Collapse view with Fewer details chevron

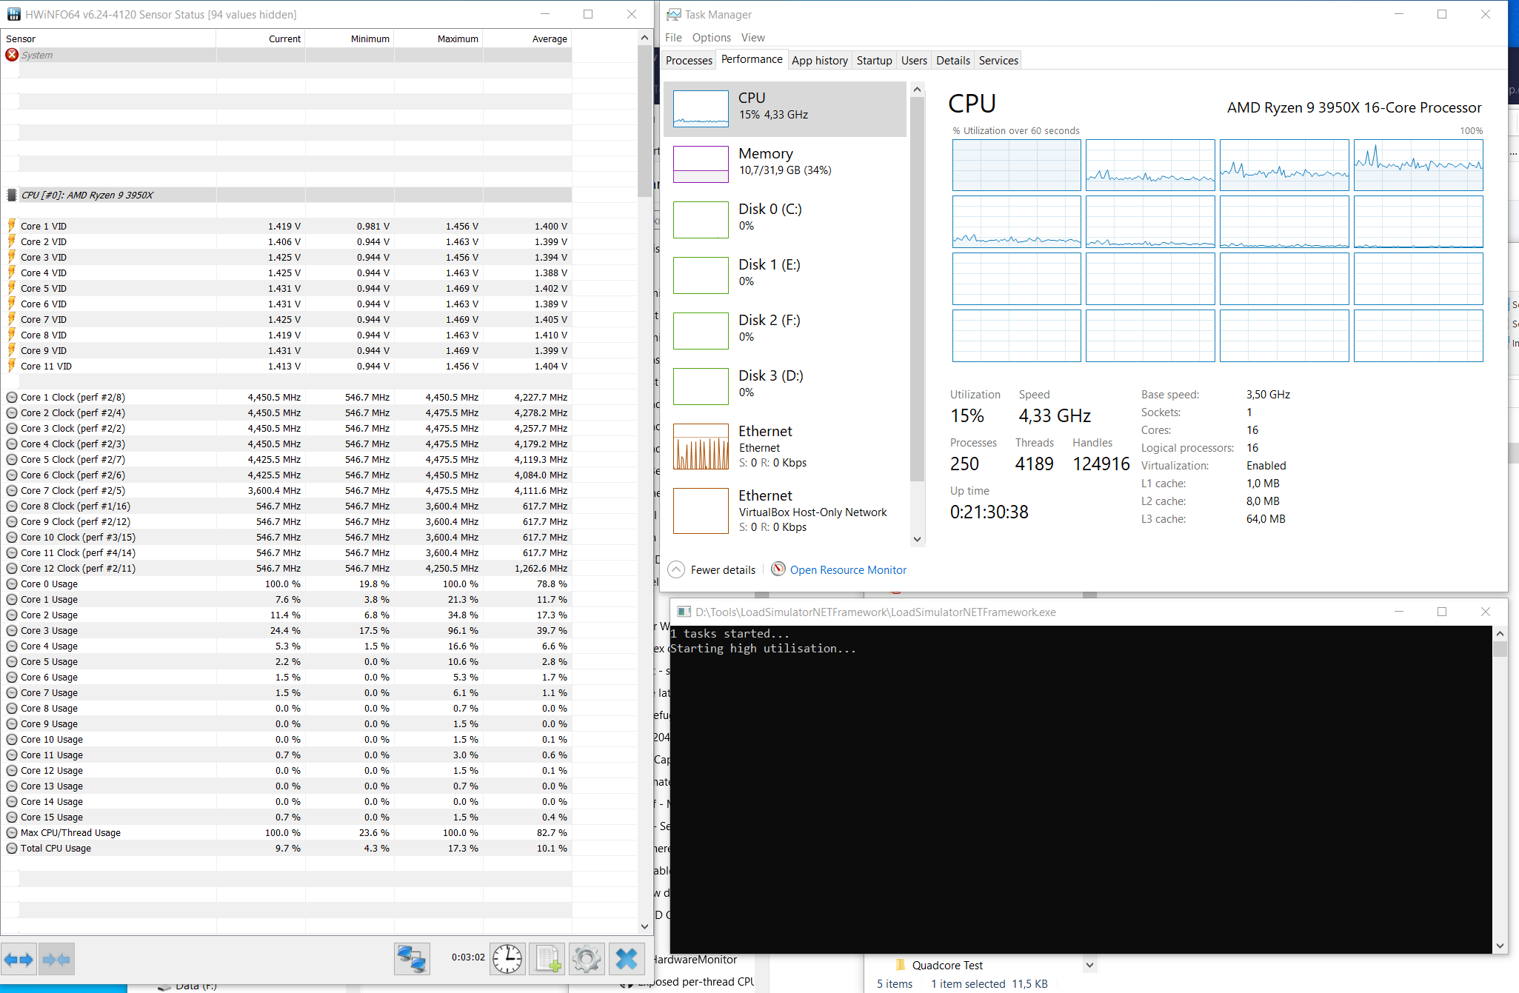[x=676, y=569]
